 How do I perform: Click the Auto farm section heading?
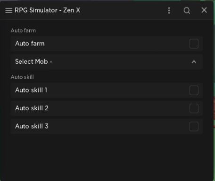(x=23, y=31)
